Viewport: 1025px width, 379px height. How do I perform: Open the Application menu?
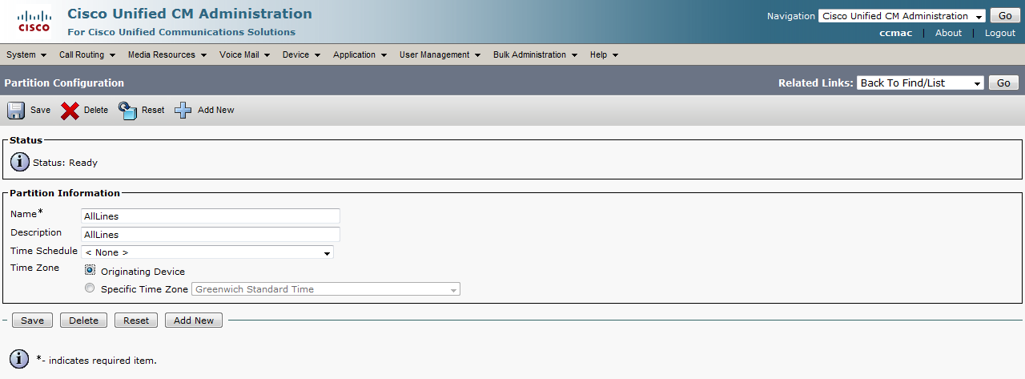click(x=360, y=54)
